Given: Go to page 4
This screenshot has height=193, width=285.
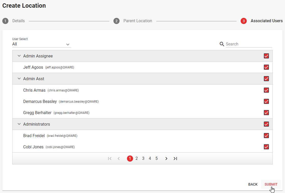Looking at the screenshot, I should [150, 159].
